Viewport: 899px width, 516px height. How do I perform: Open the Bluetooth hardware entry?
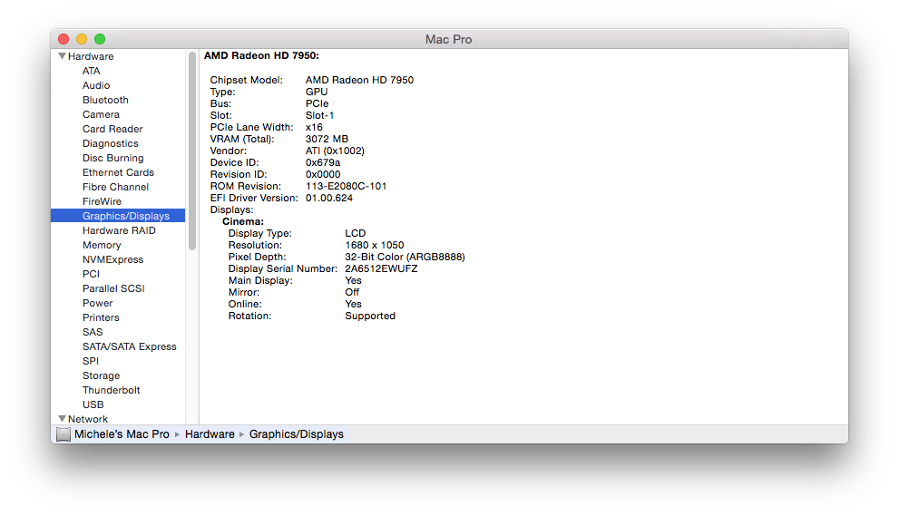pos(105,100)
